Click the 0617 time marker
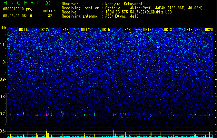The width and height of the screenshot is (217, 138). tap(147, 30)
